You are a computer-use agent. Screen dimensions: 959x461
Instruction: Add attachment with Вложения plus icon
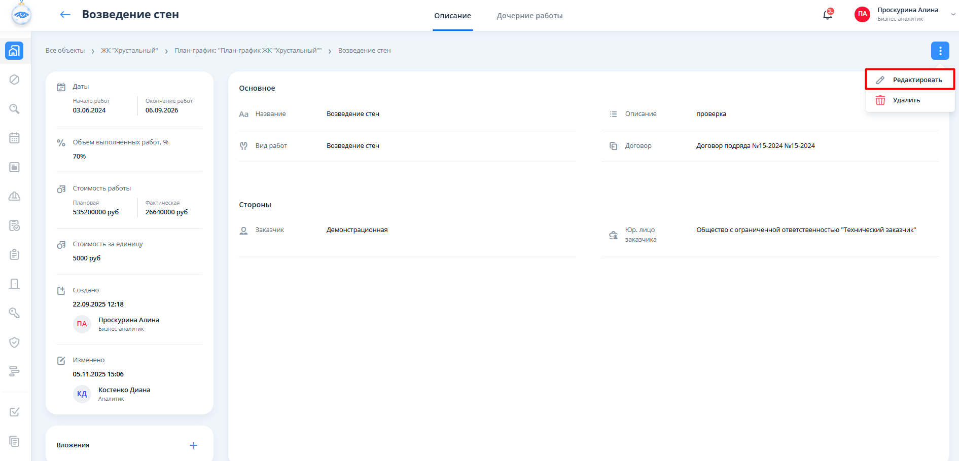pos(193,445)
